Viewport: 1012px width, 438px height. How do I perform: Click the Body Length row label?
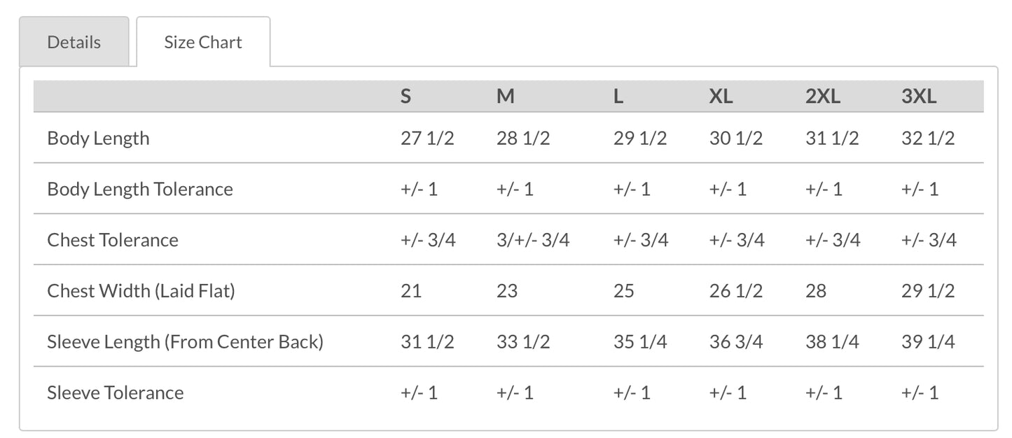click(98, 138)
